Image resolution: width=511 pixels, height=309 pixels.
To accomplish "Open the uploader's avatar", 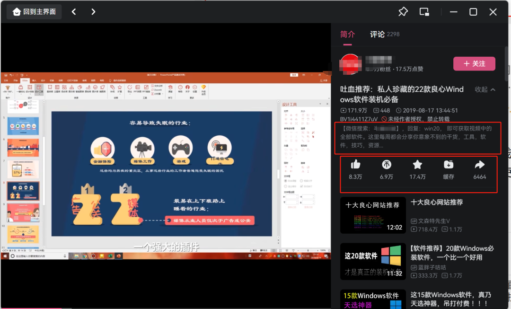I will [351, 64].
